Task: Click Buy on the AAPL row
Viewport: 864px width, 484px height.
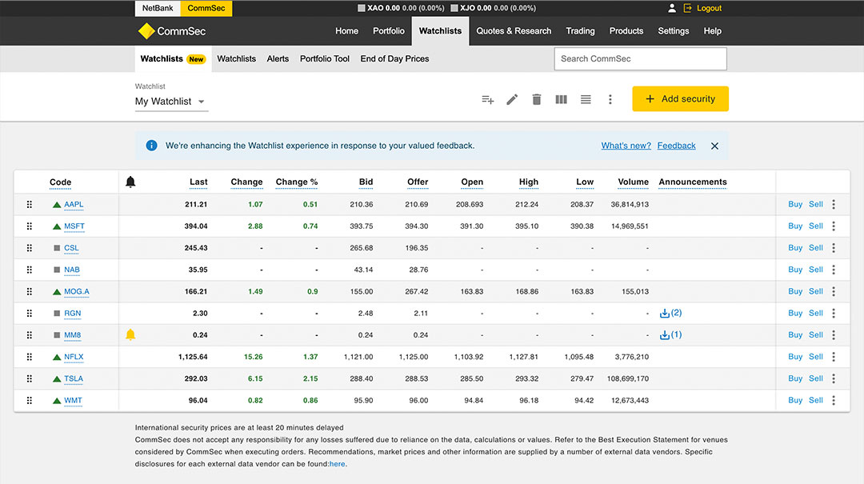Action: pos(795,204)
